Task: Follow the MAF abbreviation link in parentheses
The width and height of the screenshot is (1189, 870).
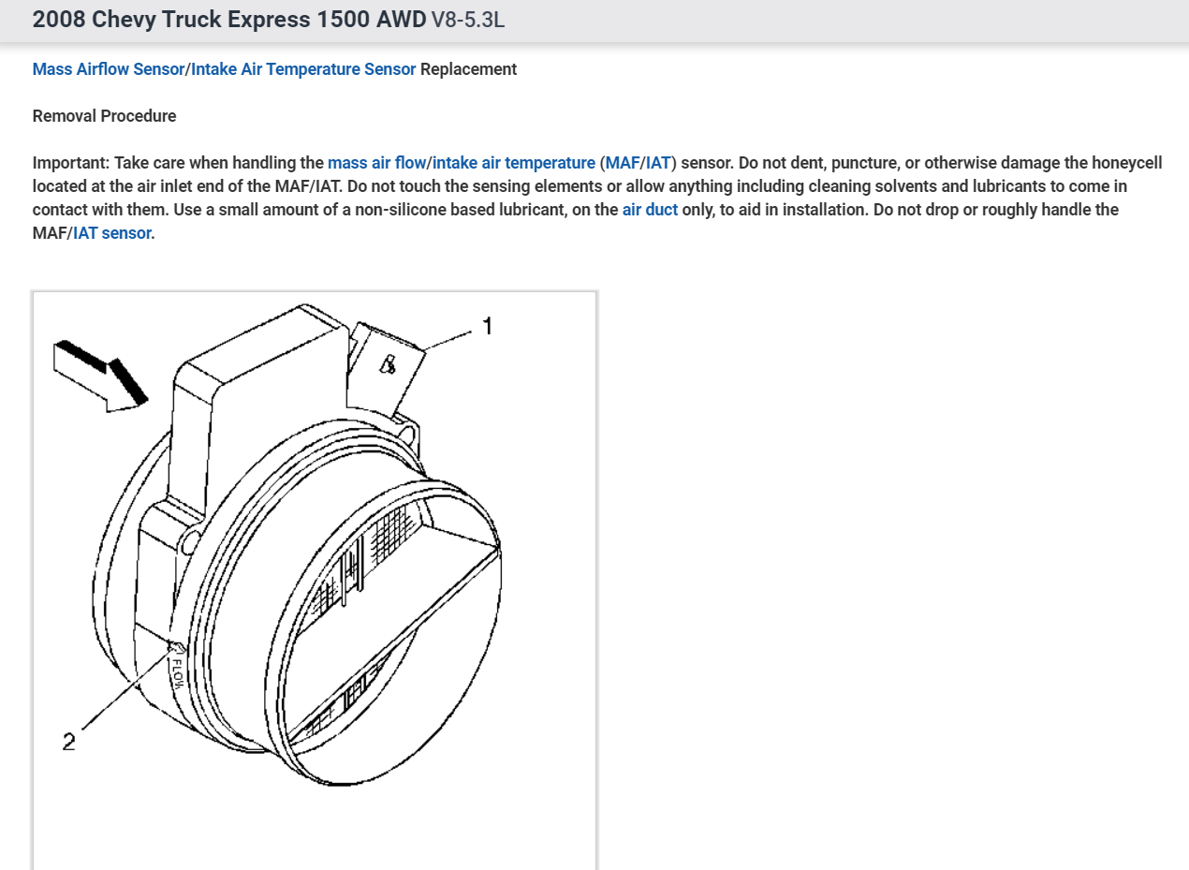Action: pos(623,163)
